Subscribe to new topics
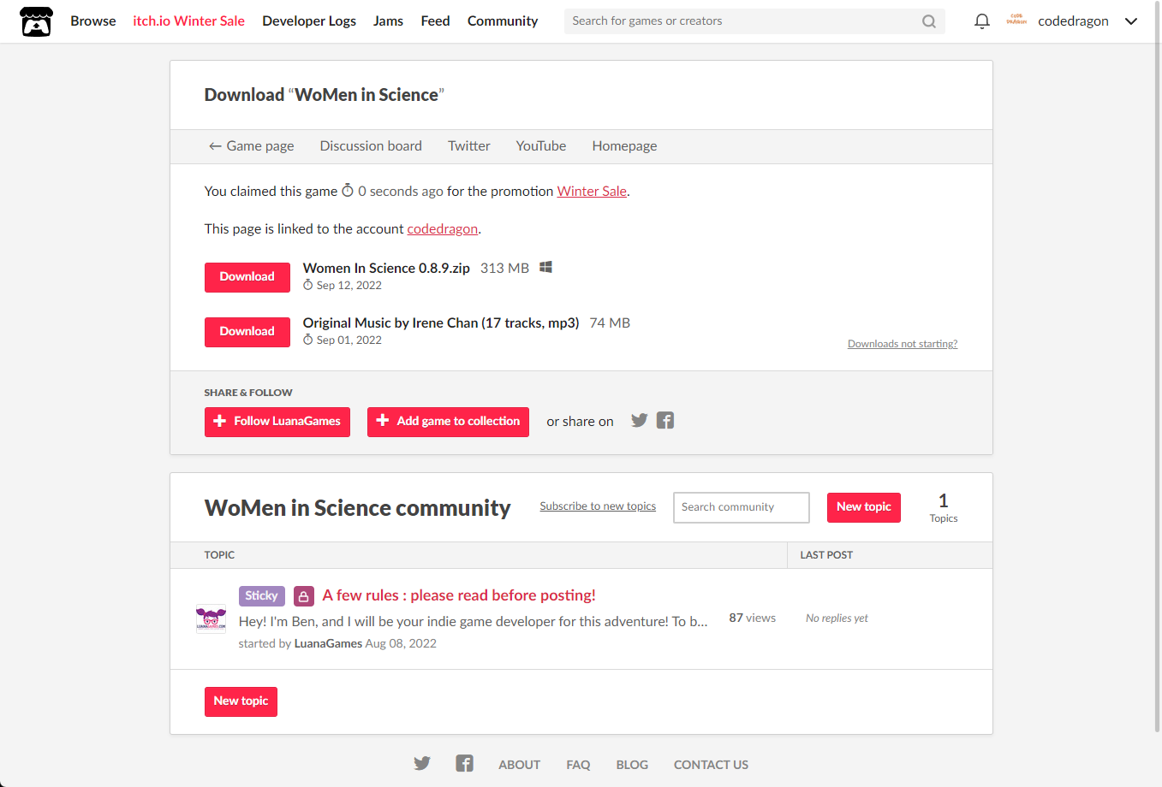Screen dimensions: 1162x787 click(x=598, y=506)
